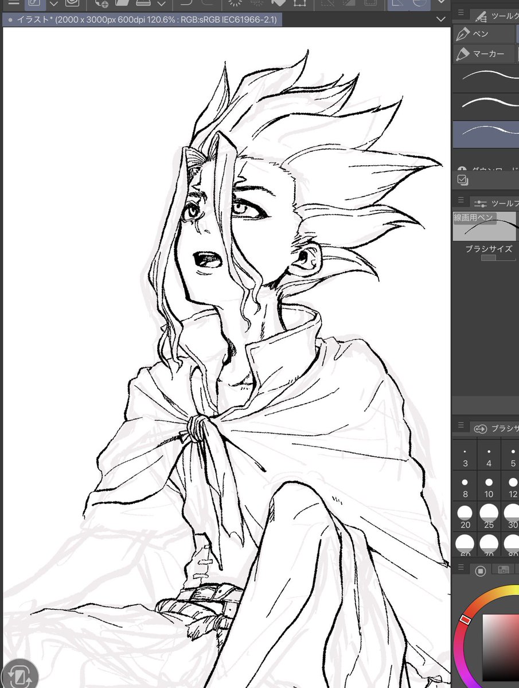
Task: Open the chevron next to the fill bucket icon
Action: (162, 3)
